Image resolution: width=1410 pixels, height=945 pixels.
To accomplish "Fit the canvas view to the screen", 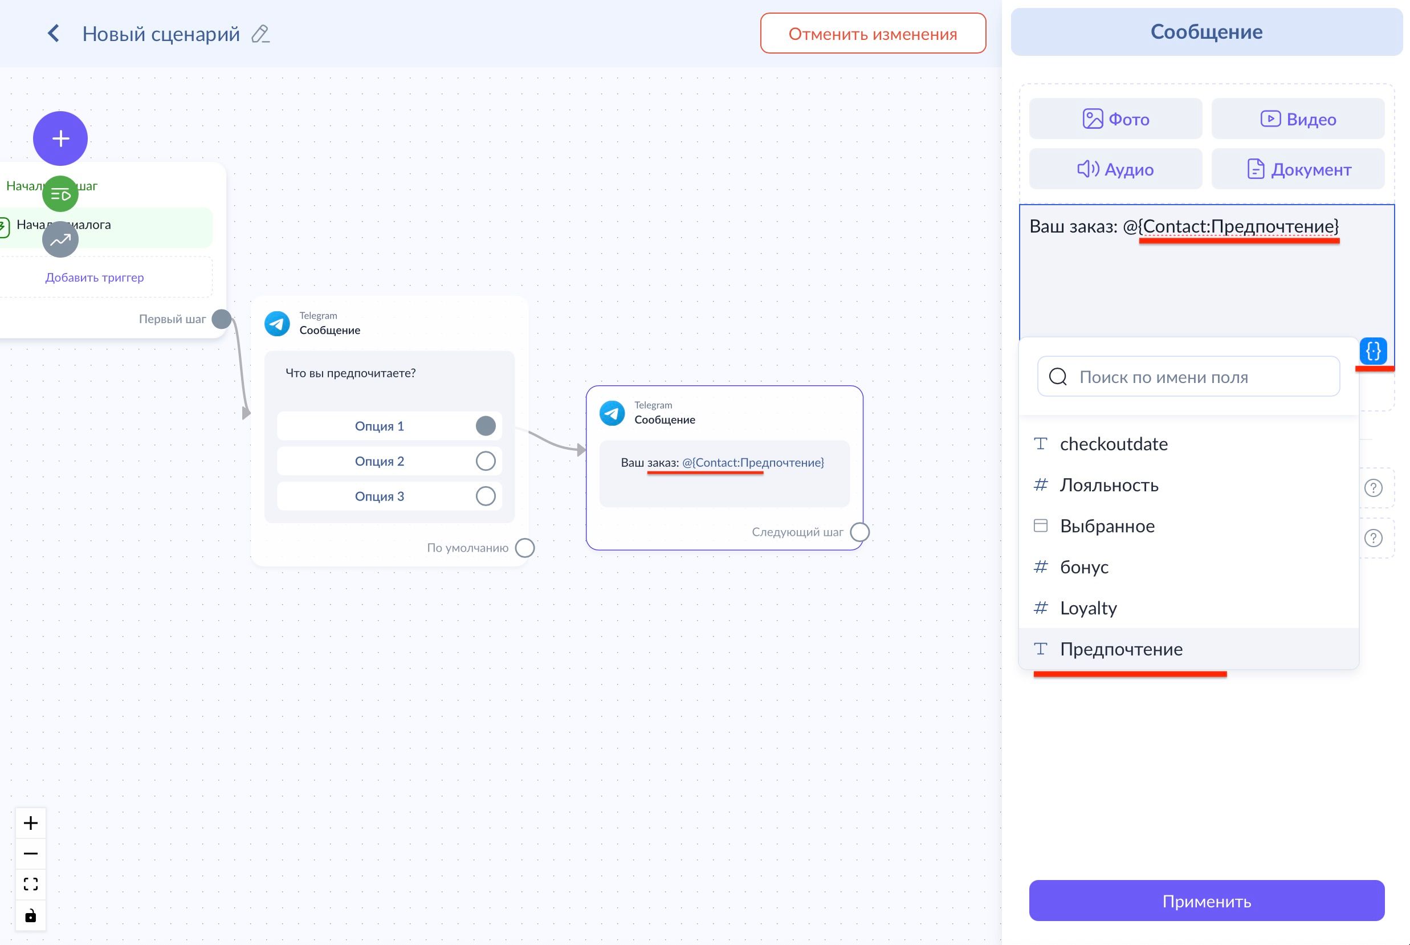I will [x=31, y=884].
